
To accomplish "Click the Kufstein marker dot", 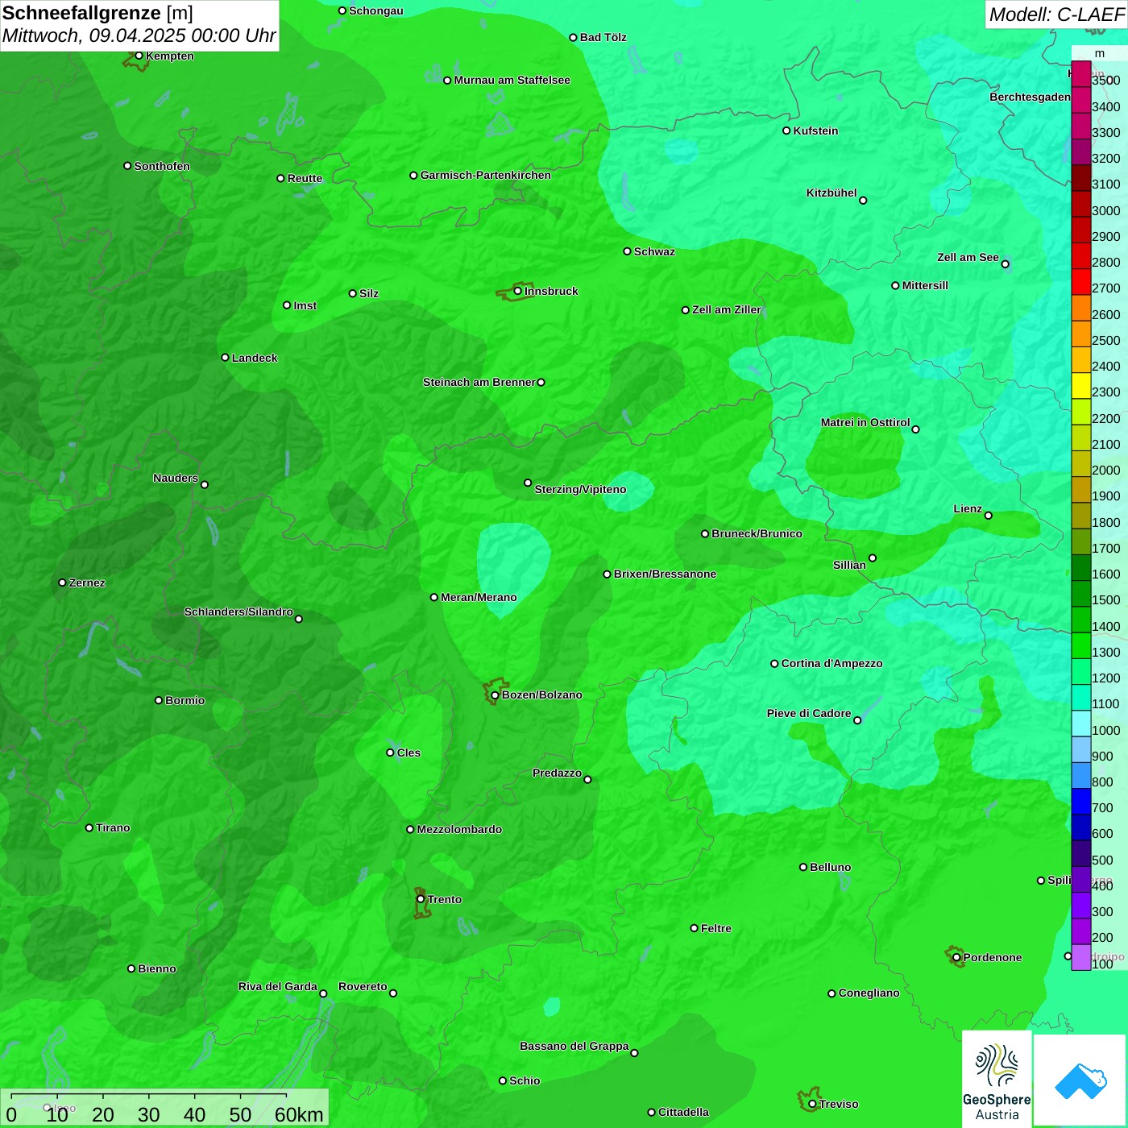I will [786, 131].
